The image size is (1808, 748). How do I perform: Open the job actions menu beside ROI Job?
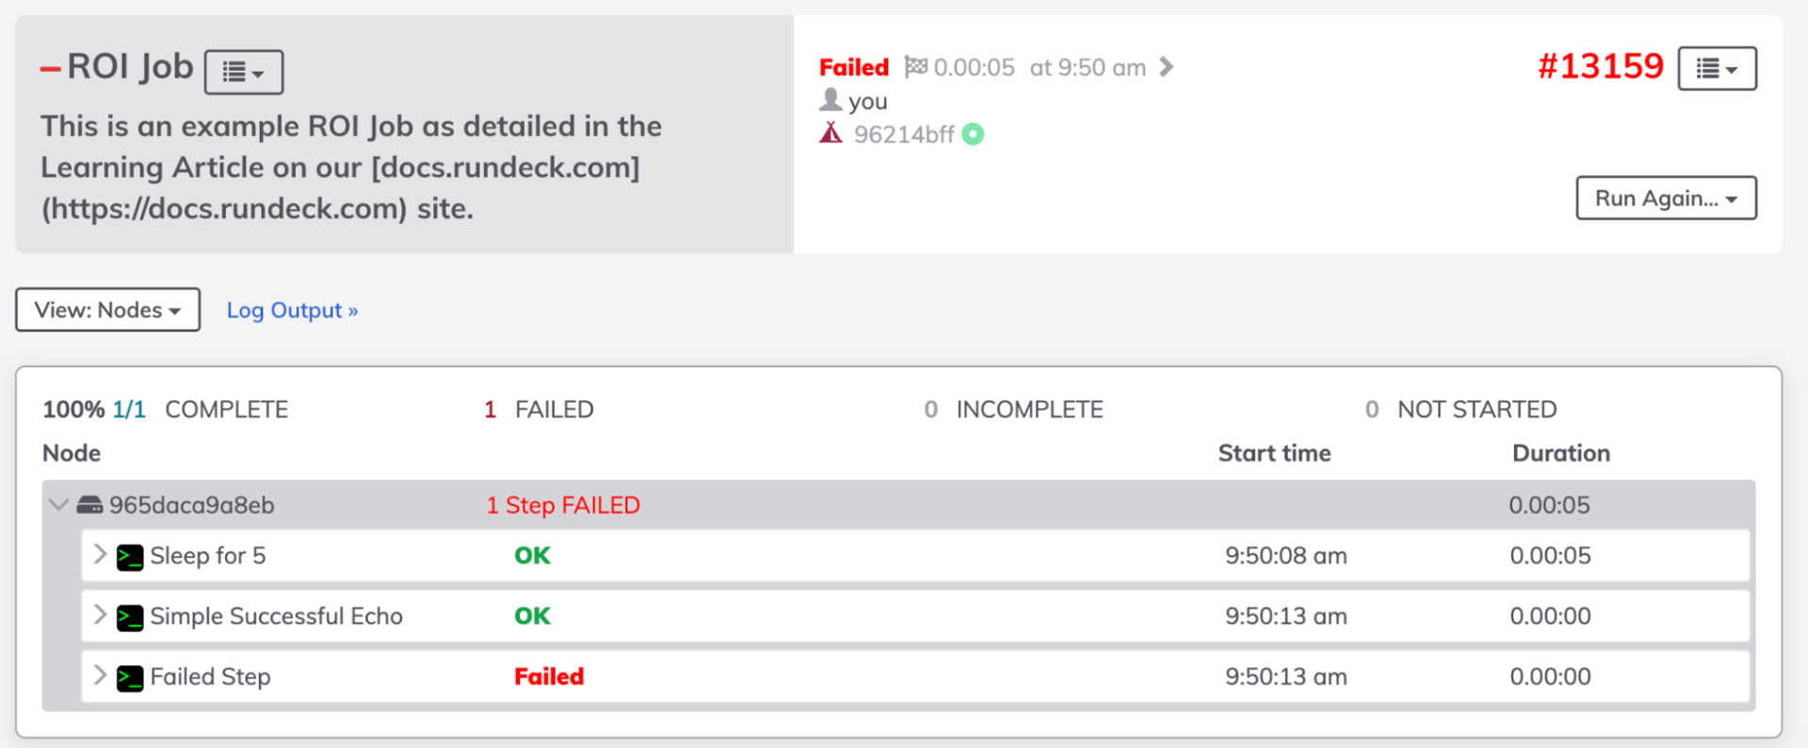[x=243, y=72]
